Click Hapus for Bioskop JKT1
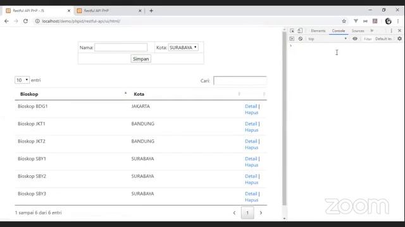Viewport: 405px width, 227px height. click(252, 130)
